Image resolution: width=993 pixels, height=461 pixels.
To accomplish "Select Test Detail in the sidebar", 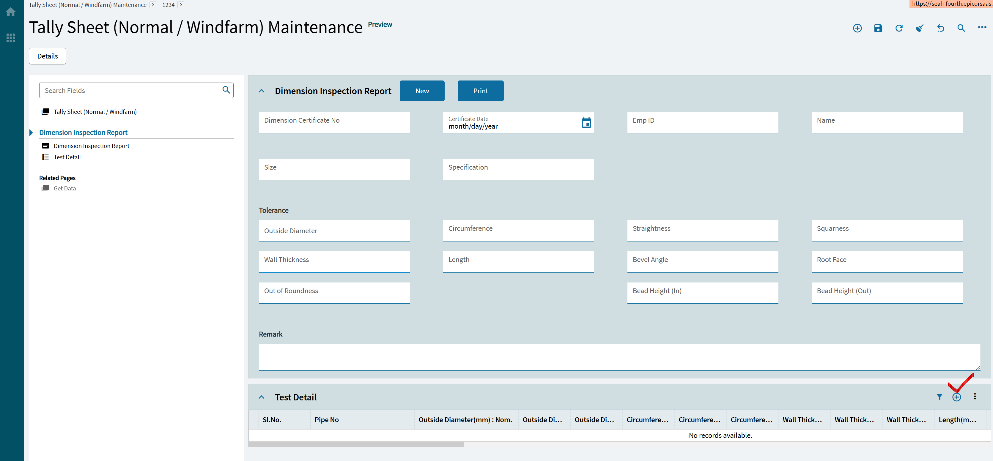I will (x=67, y=157).
